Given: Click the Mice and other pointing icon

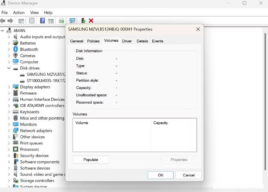Looking at the screenshot, I should pos(16,118).
